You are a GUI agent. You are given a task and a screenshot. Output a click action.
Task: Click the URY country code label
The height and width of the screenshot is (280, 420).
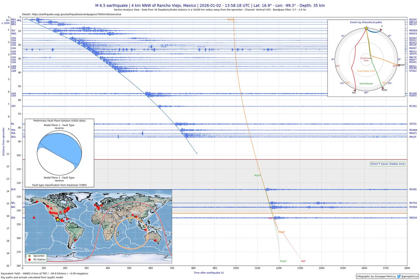click(13, 106)
